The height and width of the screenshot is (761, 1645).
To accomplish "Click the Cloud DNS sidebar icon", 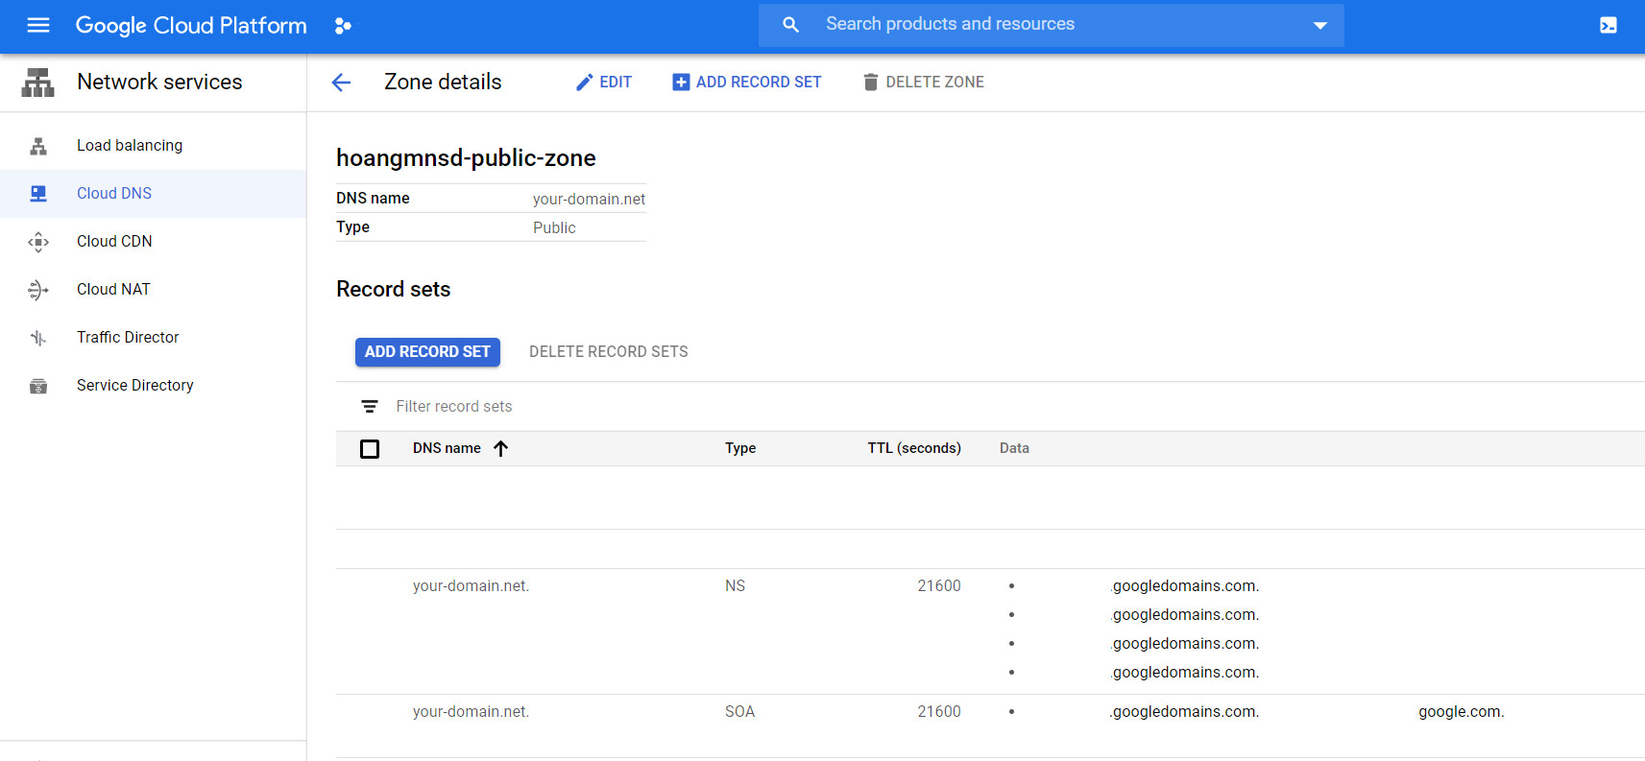I will pyautogui.click(x=38, y=194).
